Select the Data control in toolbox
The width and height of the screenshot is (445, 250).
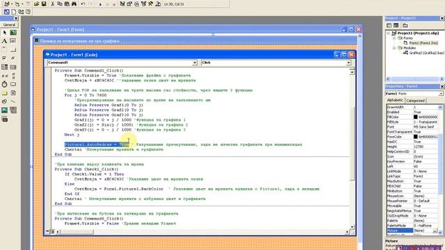13,110
